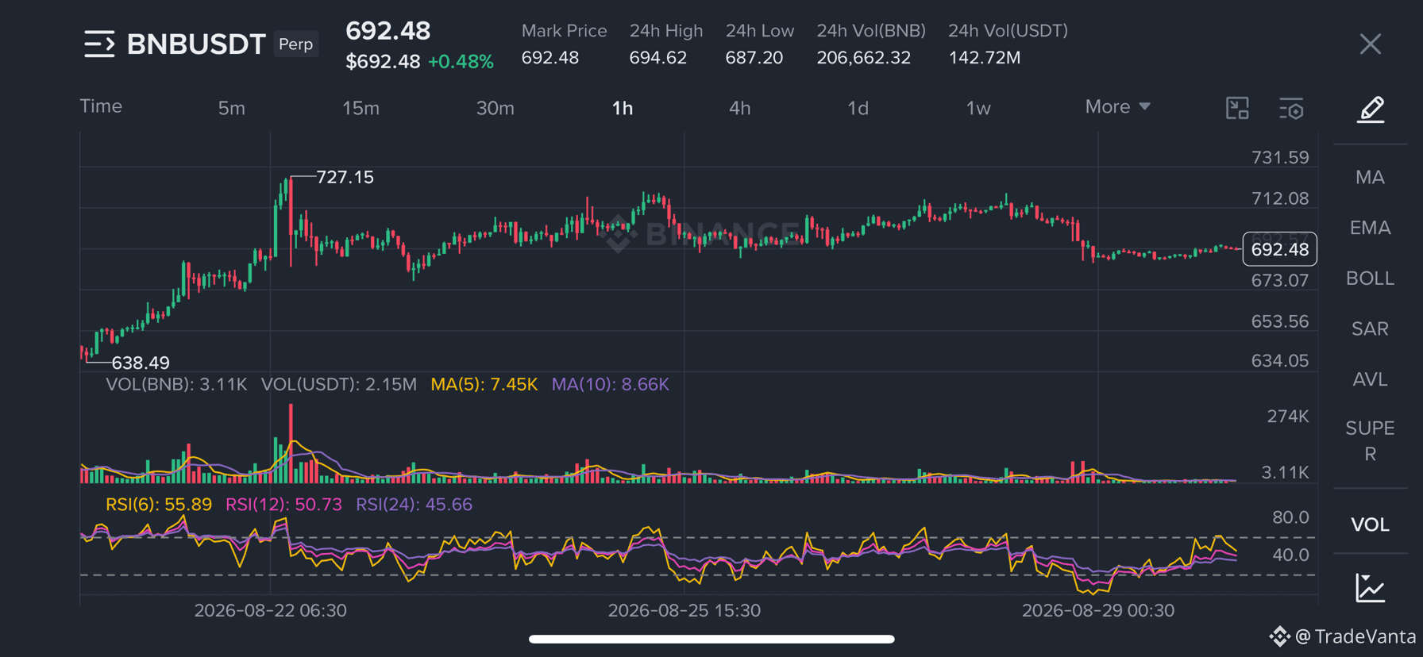Click the 727.15 high price marker
Image resolution: width=1423 pixels, height=657 pixels.
[345, 177]
